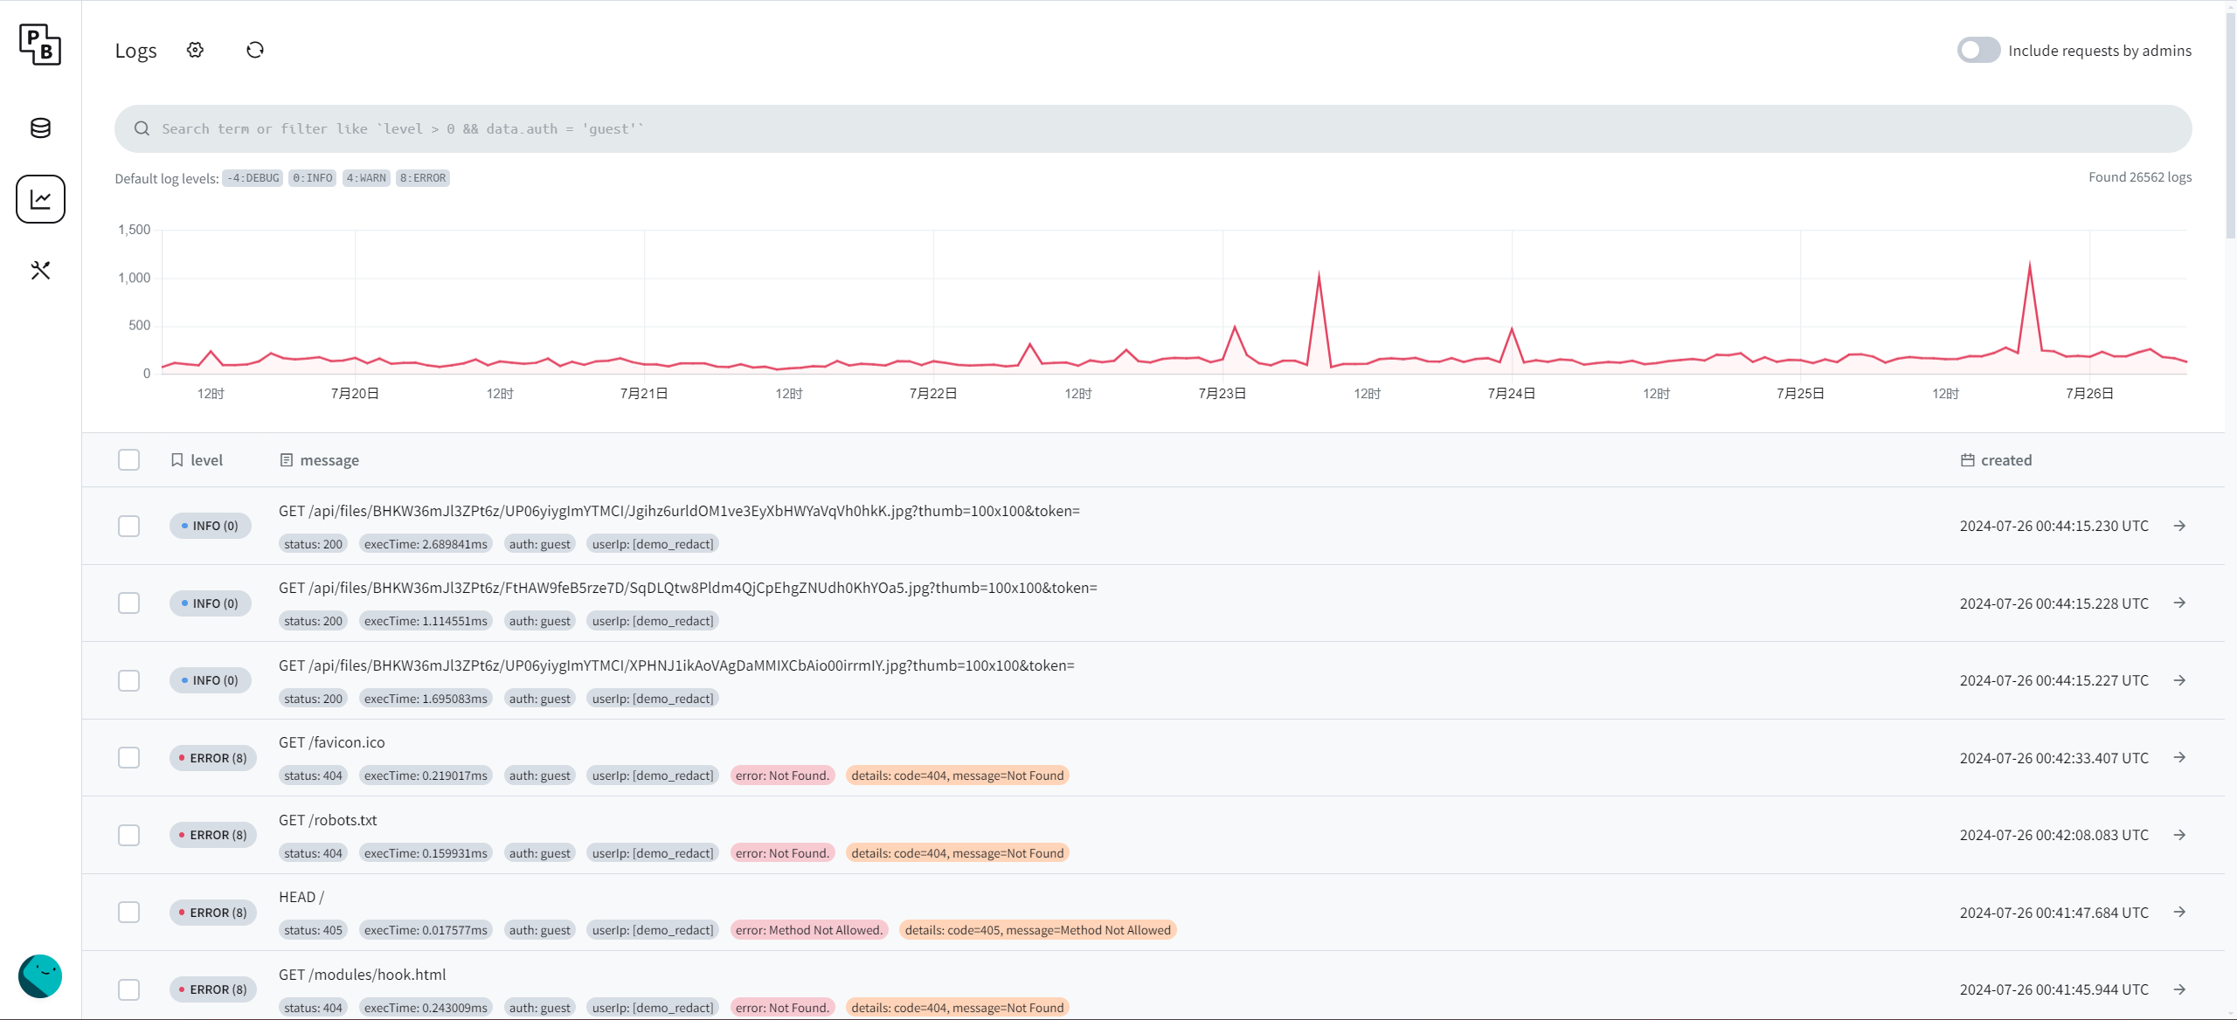Click 'GET /modules/hook.html' message
Screen dimensions: 2237x1020
[362, 975]
